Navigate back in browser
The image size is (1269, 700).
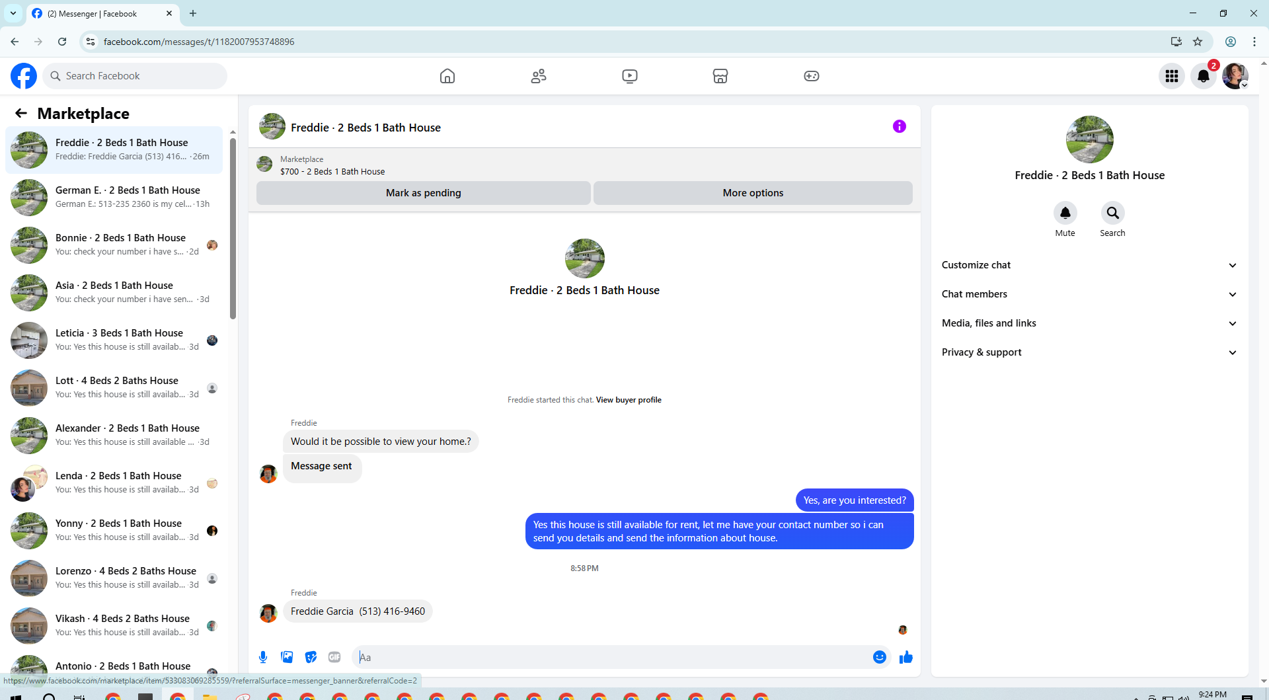tap(15, 42)
